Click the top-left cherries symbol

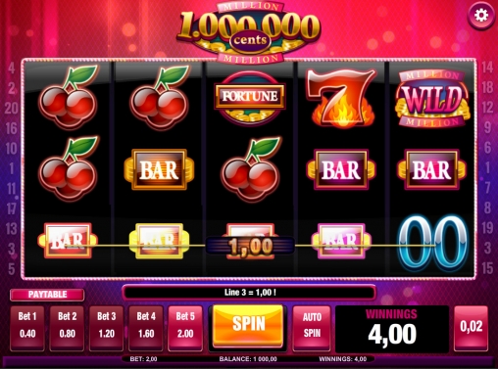(69, 97)
